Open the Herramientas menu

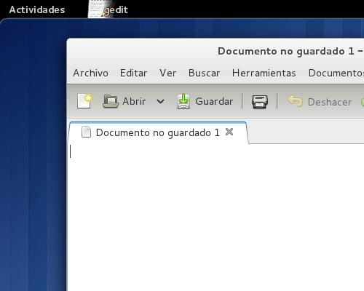tap(264, 73)
